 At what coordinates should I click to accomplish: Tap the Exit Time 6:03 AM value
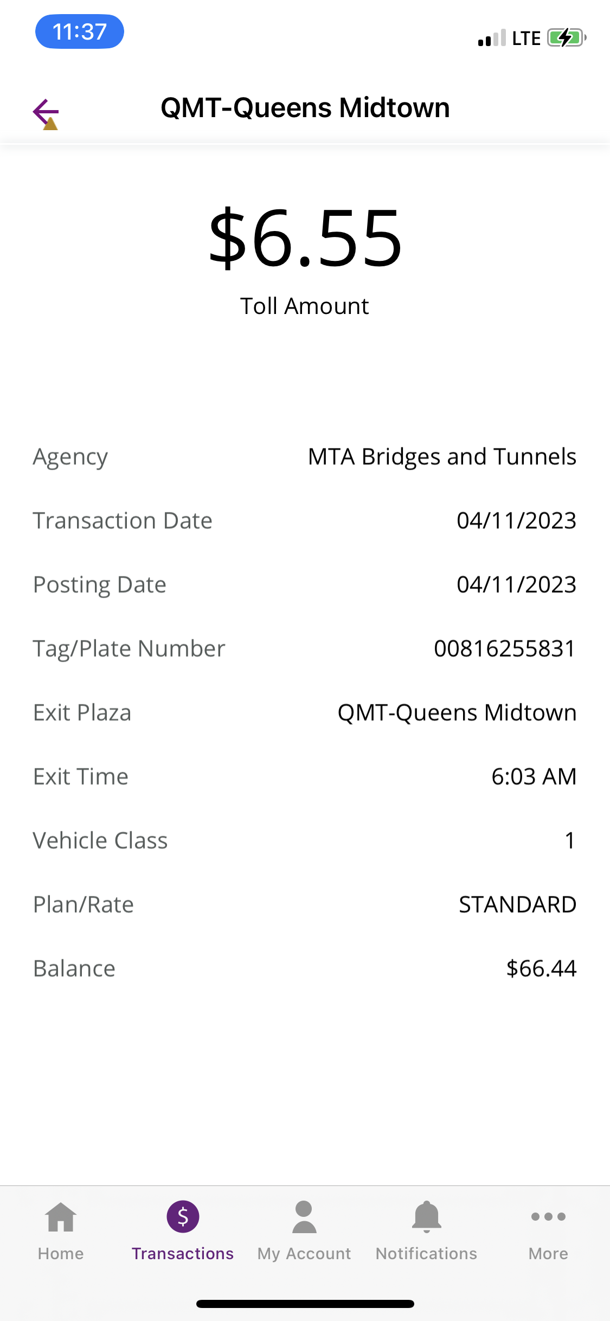(534, 777)
